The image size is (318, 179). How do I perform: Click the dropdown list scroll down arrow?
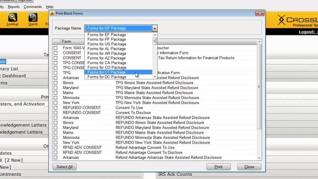pos(155,77)
